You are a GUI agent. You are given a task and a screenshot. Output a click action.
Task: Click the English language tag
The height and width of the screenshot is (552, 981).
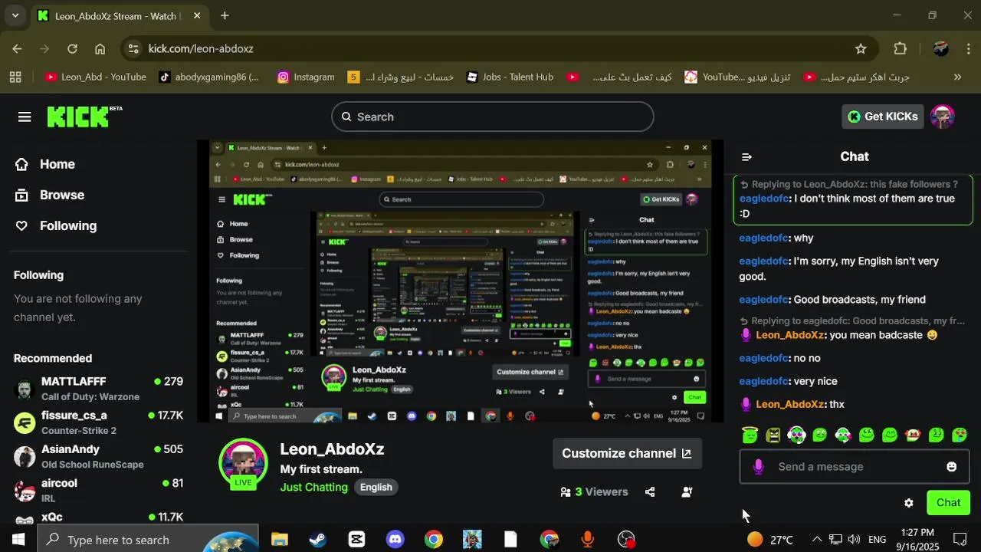(376, 487)
